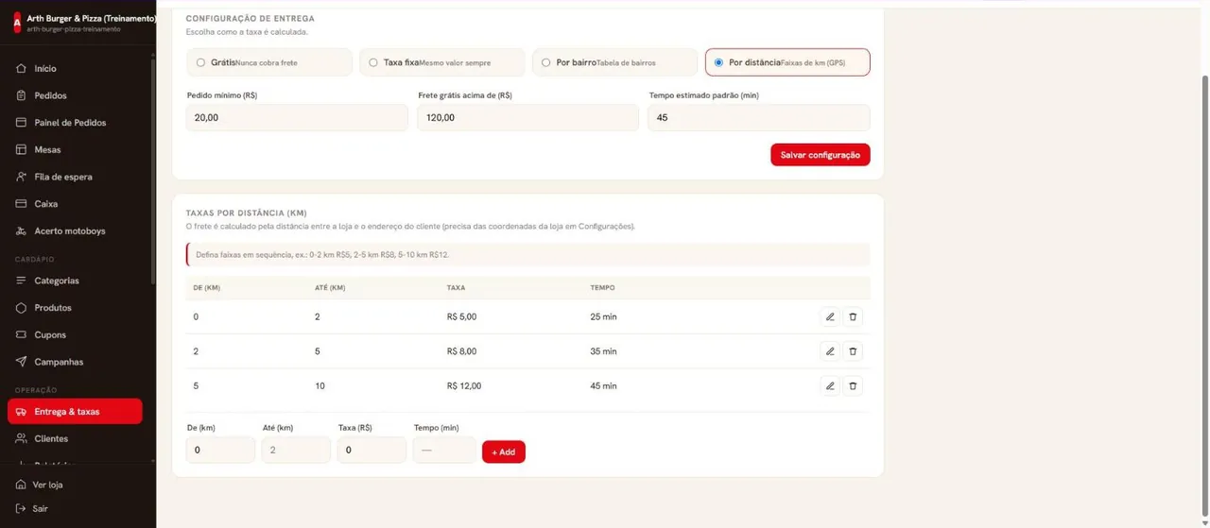The width and height of the screenshot is (1210, 528).
Task: Select the Grátis delivery option
Action: [x=269, y=62]
